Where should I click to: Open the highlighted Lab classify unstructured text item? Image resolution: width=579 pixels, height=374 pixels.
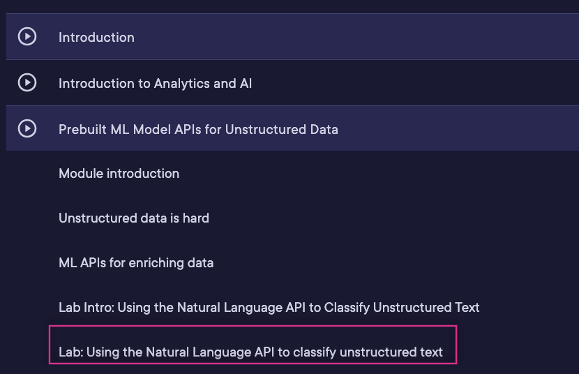(251, 352)
